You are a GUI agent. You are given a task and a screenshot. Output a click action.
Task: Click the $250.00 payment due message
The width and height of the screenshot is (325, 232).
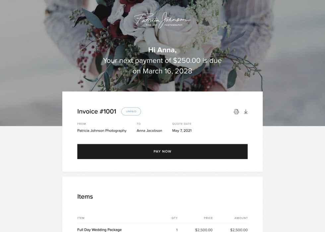(162, 60)
